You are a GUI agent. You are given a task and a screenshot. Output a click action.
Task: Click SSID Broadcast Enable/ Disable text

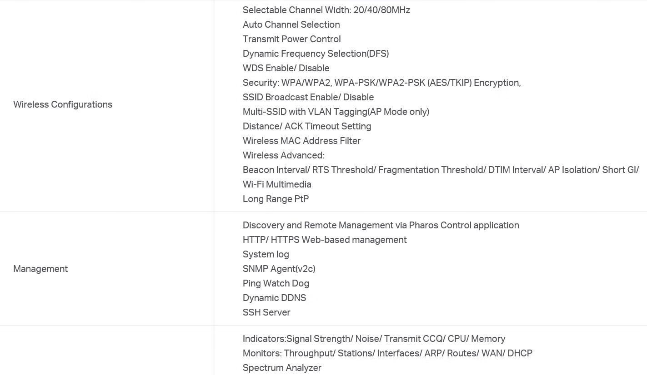tap(308, 97)
